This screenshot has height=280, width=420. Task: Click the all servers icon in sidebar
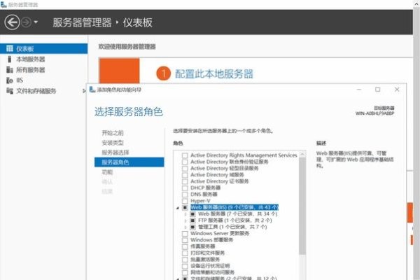coord(10,70)
